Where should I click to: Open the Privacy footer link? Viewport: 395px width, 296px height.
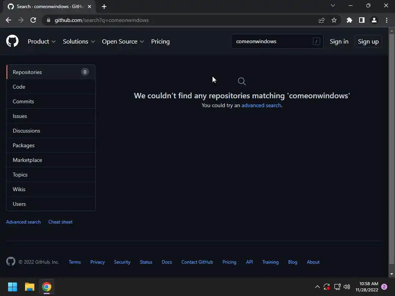[97, 262]
